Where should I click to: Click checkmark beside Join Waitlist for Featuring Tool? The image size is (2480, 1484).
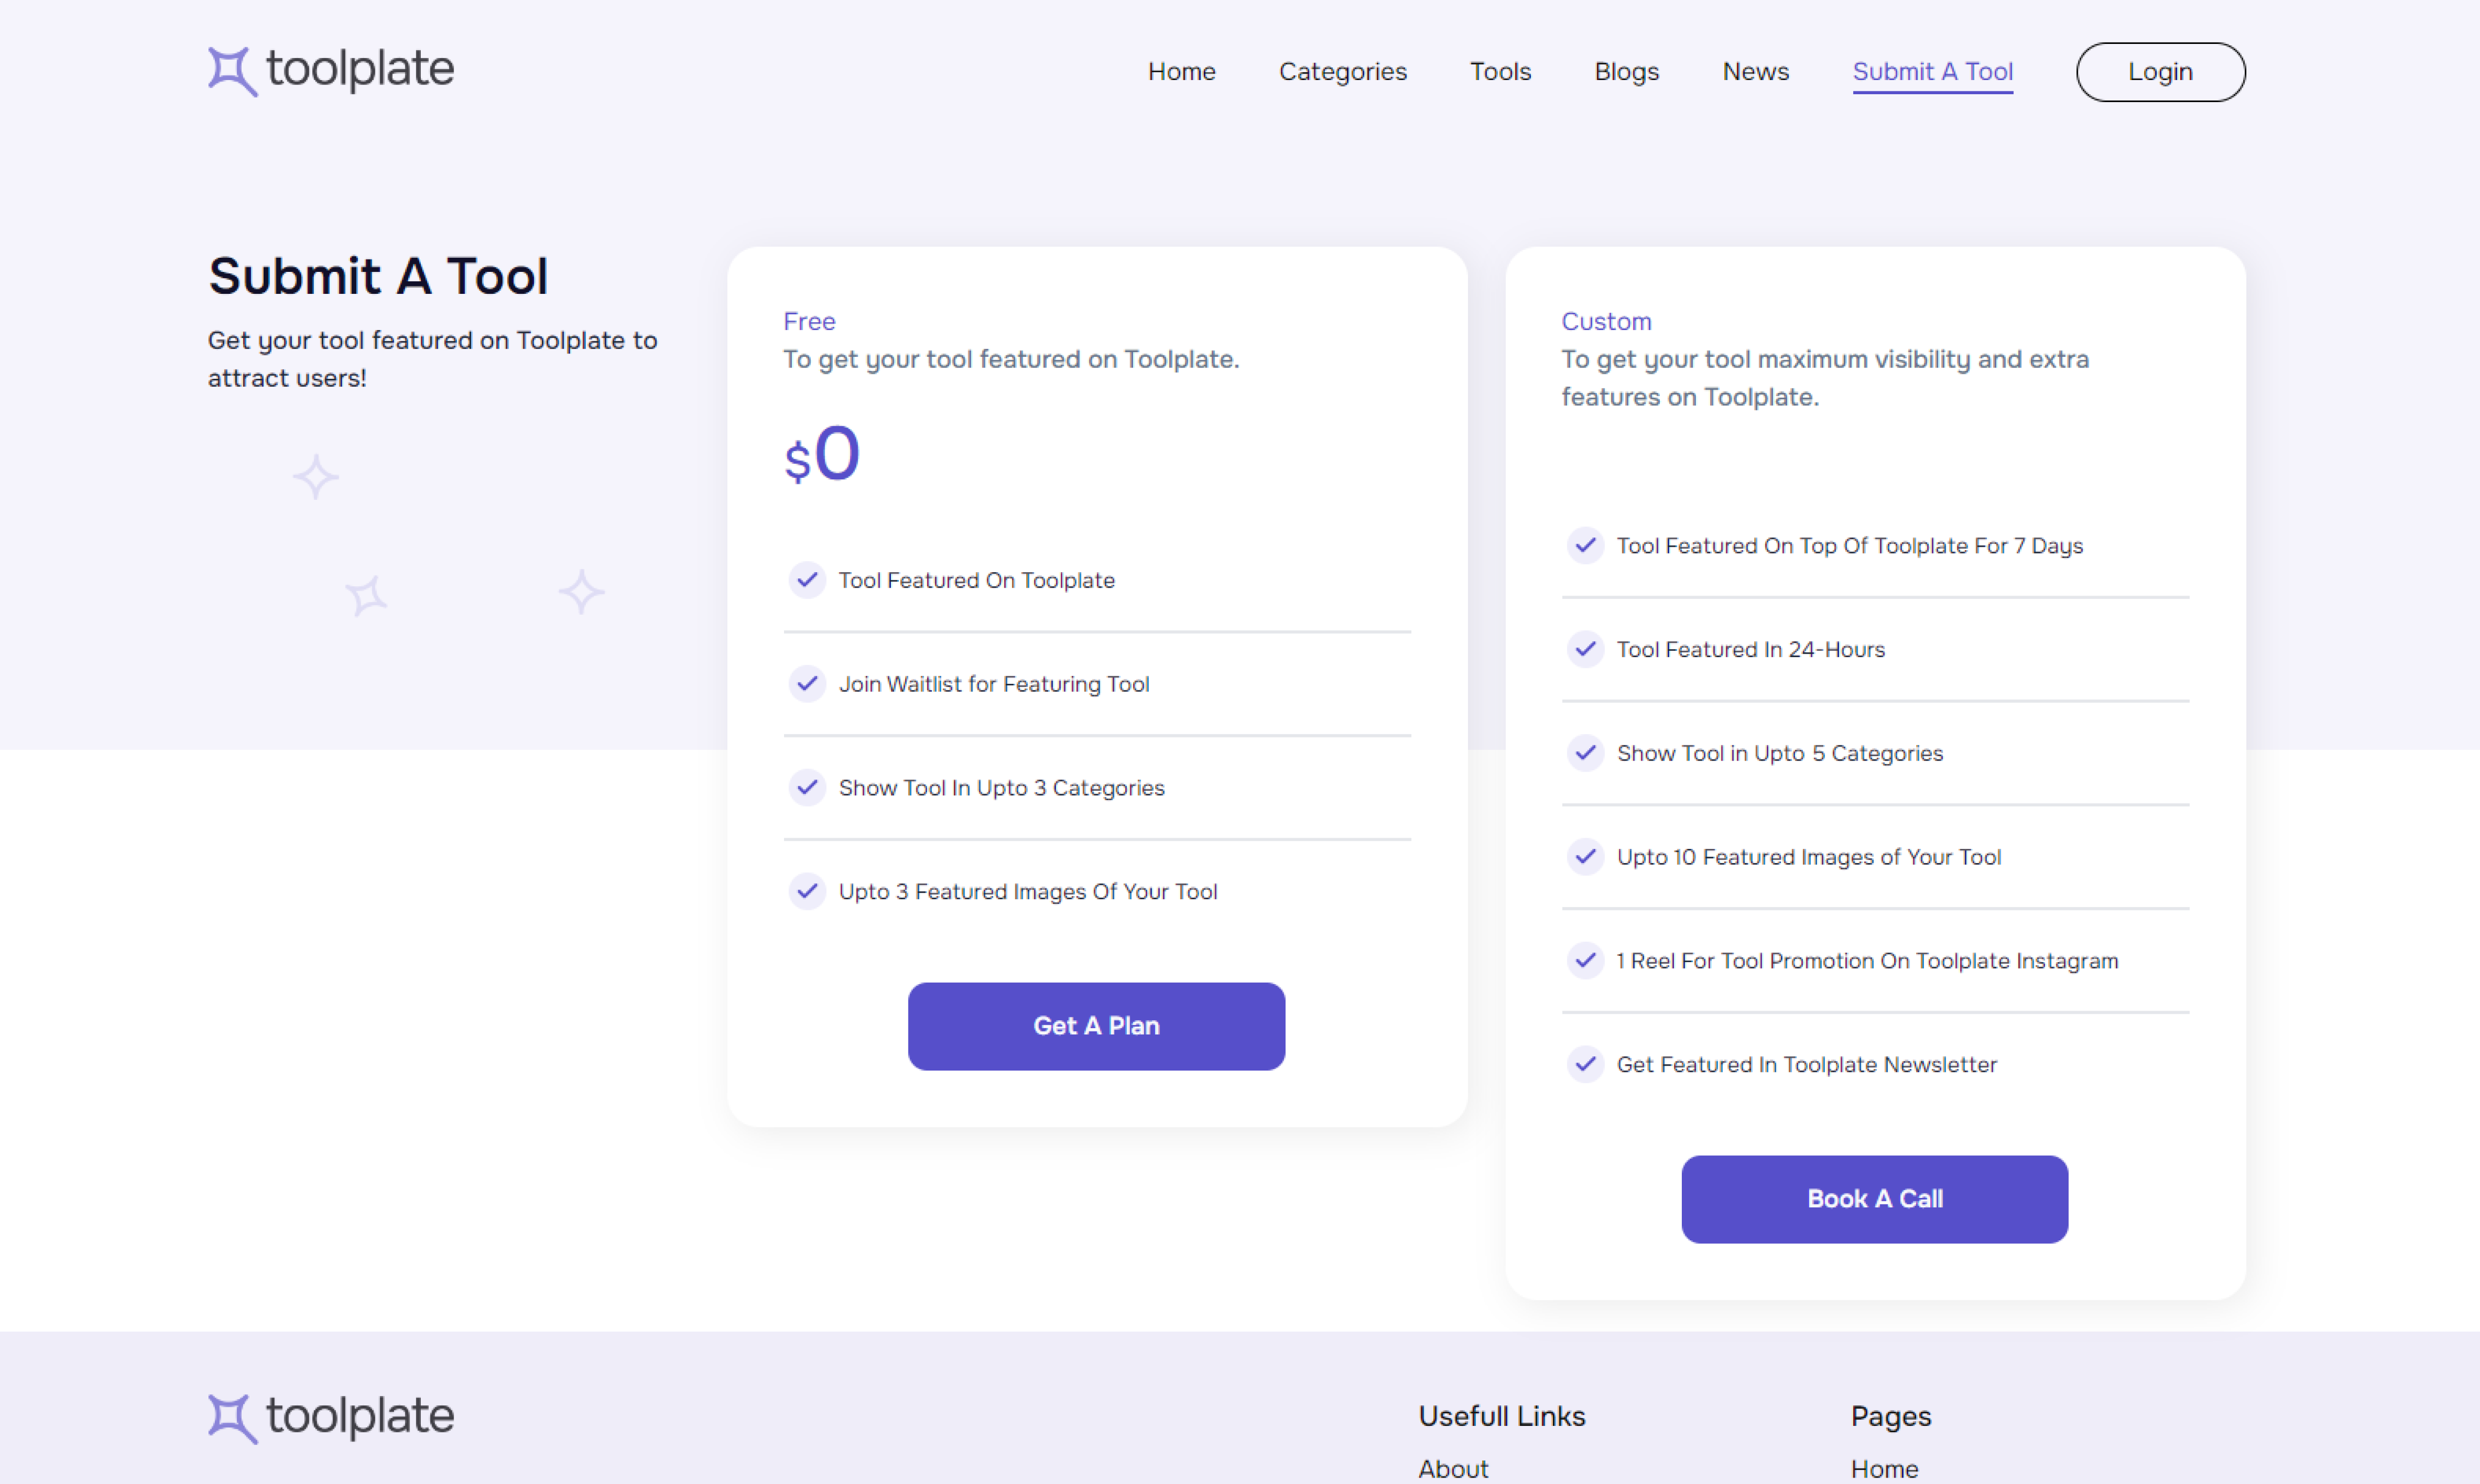(807, 683)
